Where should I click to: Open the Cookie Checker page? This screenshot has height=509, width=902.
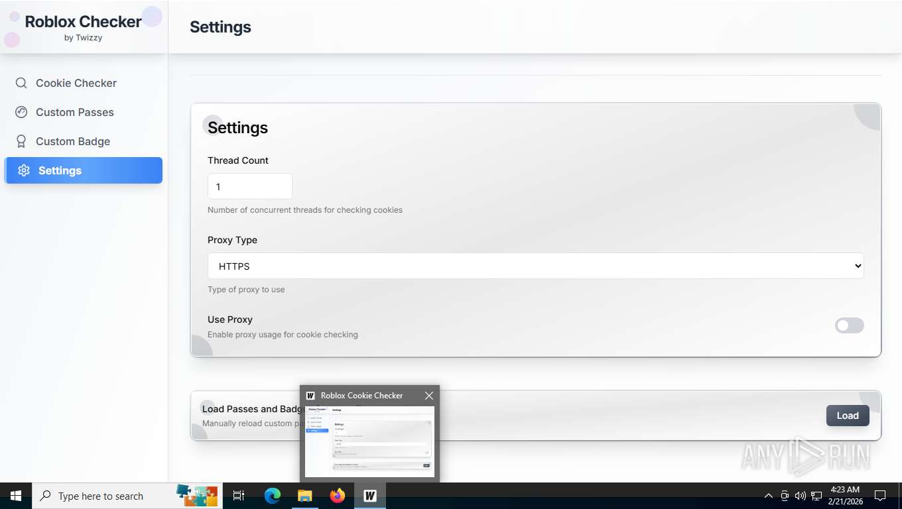[83, 83]
